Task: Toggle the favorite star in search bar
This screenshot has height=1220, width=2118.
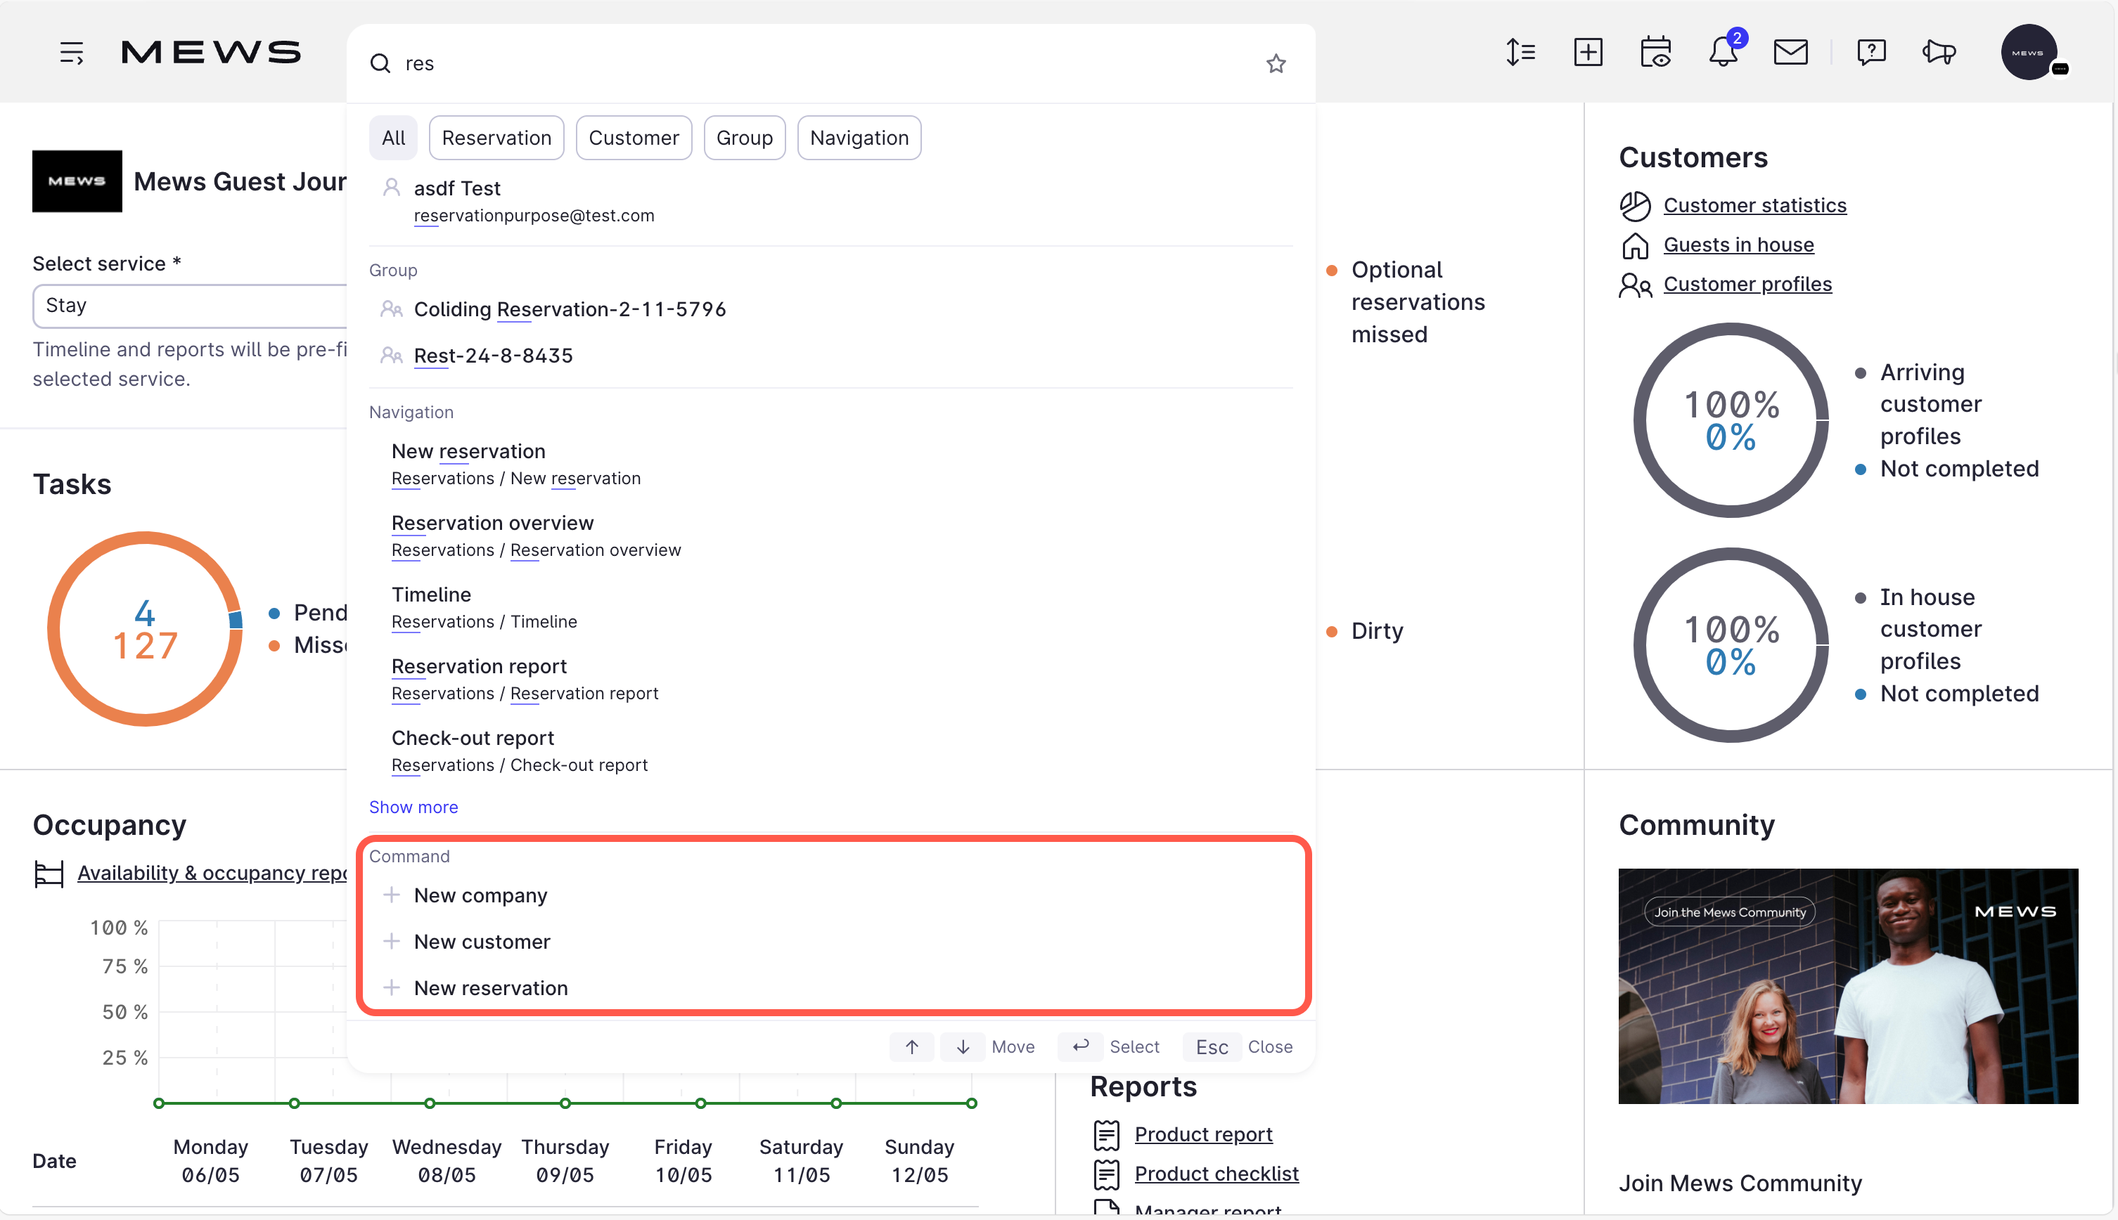Action: pos(1276,64)
